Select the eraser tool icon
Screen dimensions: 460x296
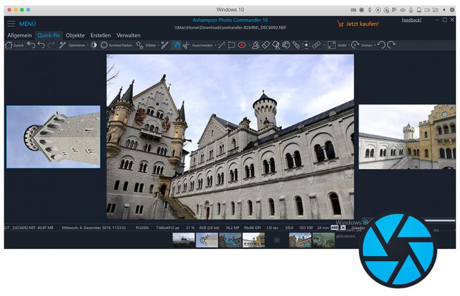pyautogui.click(x=265, y=45)
